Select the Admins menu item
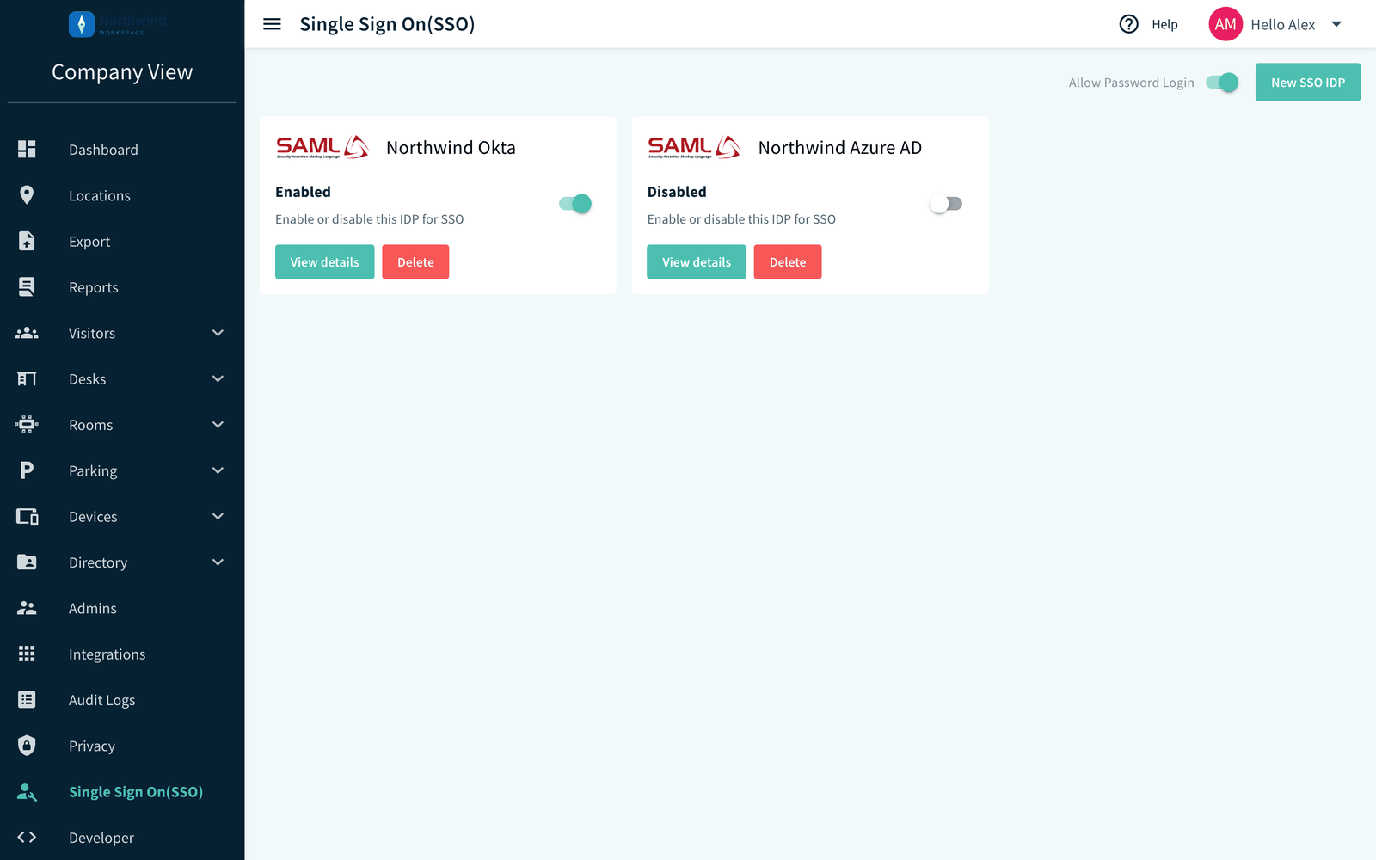Viewport: 1376px width, 860px height. click(x=122, y=608)
